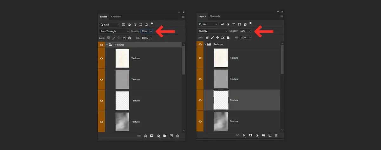The height and width of the screenshot is (150, 381).
Task: Hide the Textures group in left panel
Action: tap(102, 45)
